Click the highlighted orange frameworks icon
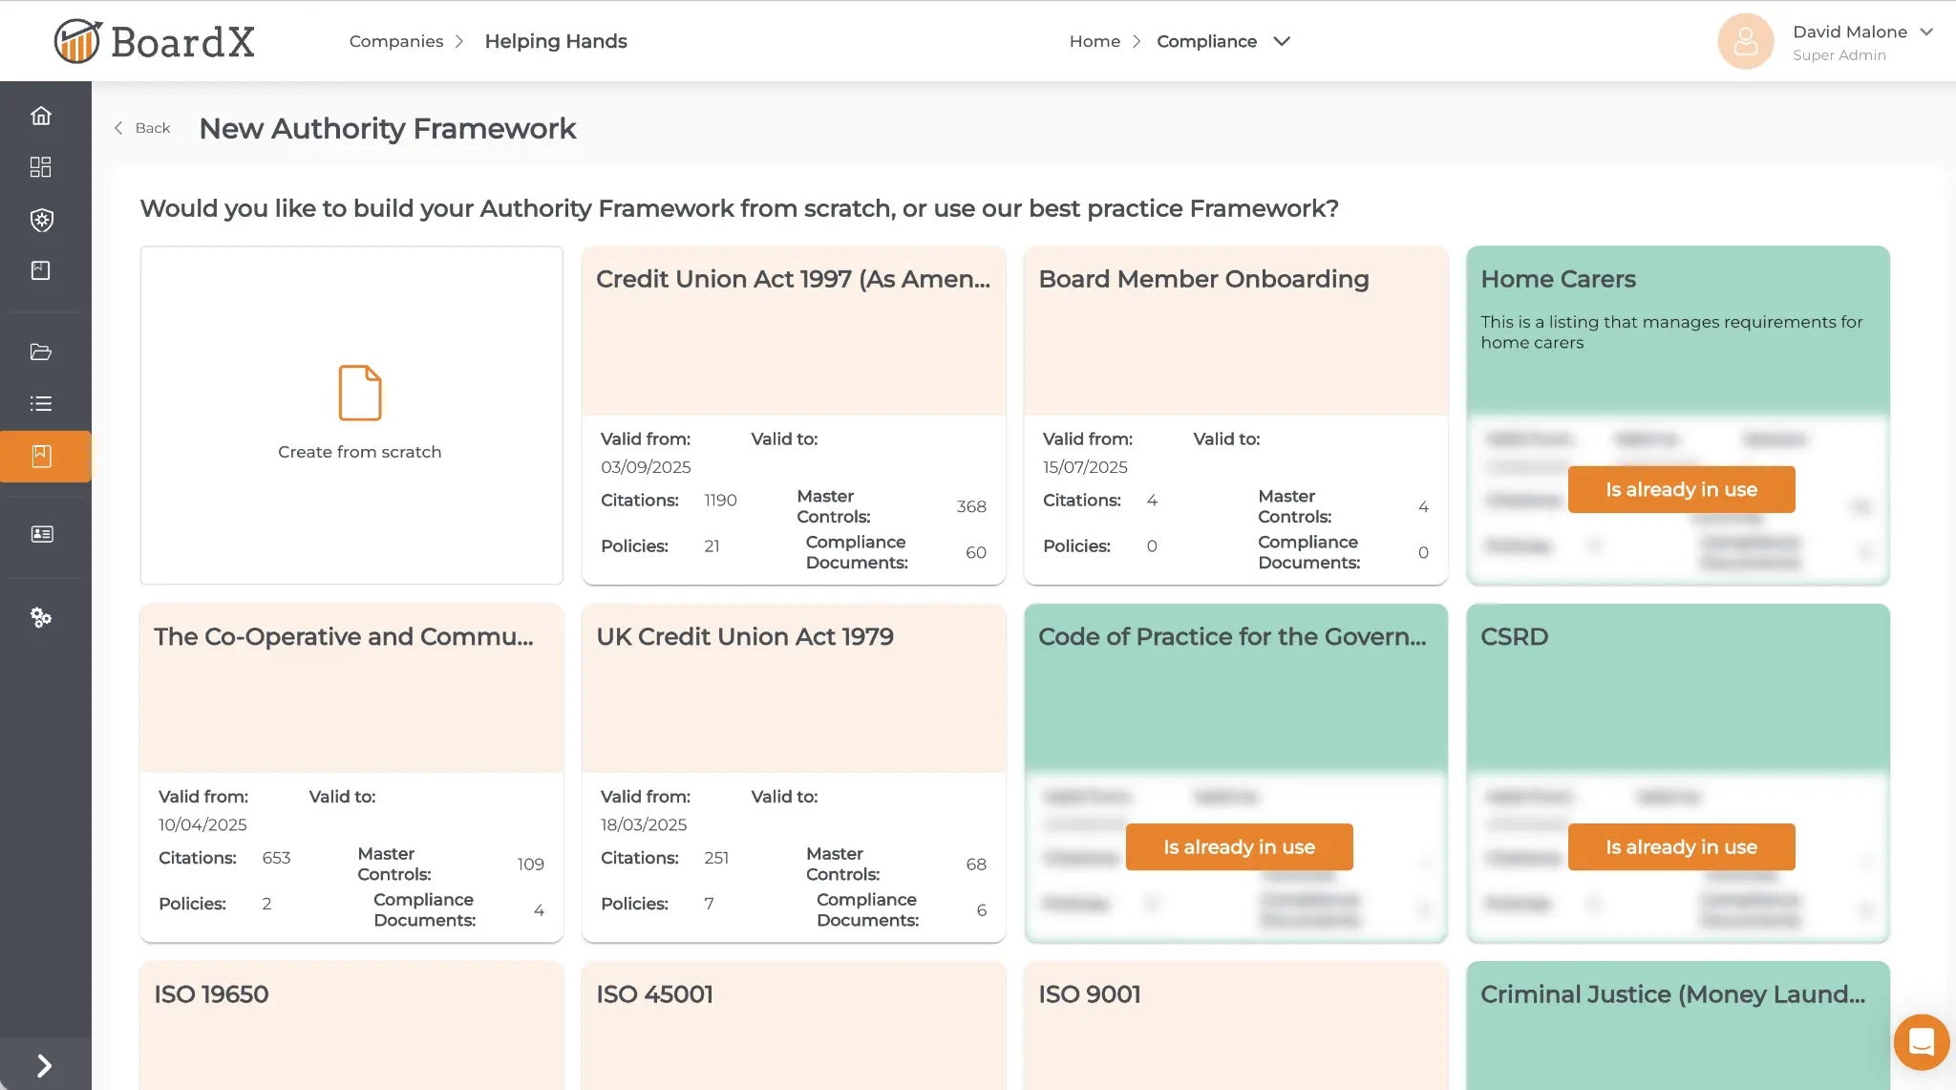Image resolution: width=1956 pixels, height=1090 pixels. point(41,456)
